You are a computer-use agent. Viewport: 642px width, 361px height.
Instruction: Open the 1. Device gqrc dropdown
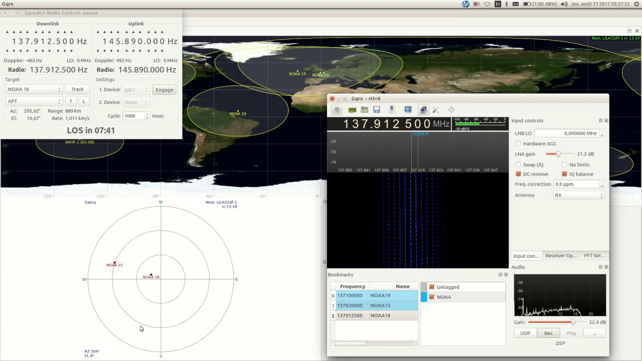click(136, 90)
